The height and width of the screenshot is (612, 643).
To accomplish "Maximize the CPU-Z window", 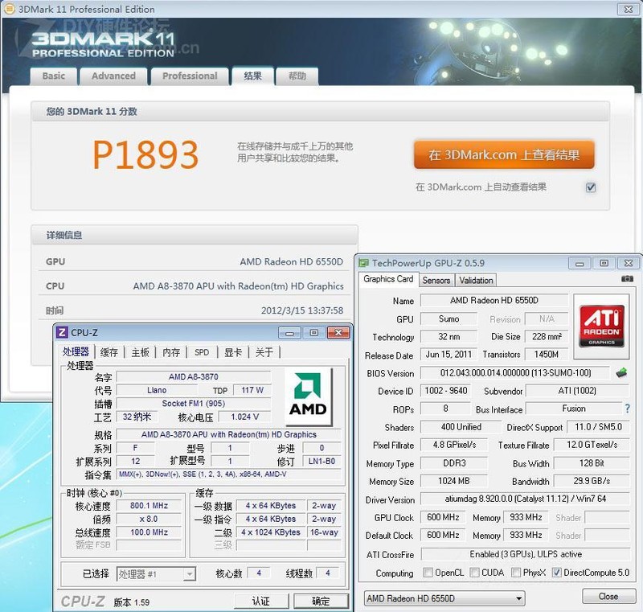I will 314,333.
